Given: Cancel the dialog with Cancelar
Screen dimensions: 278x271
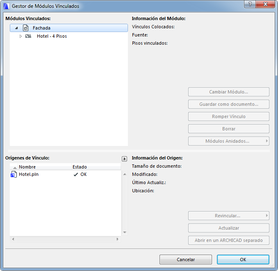Looking at the screenshot, I should point(186,260).
